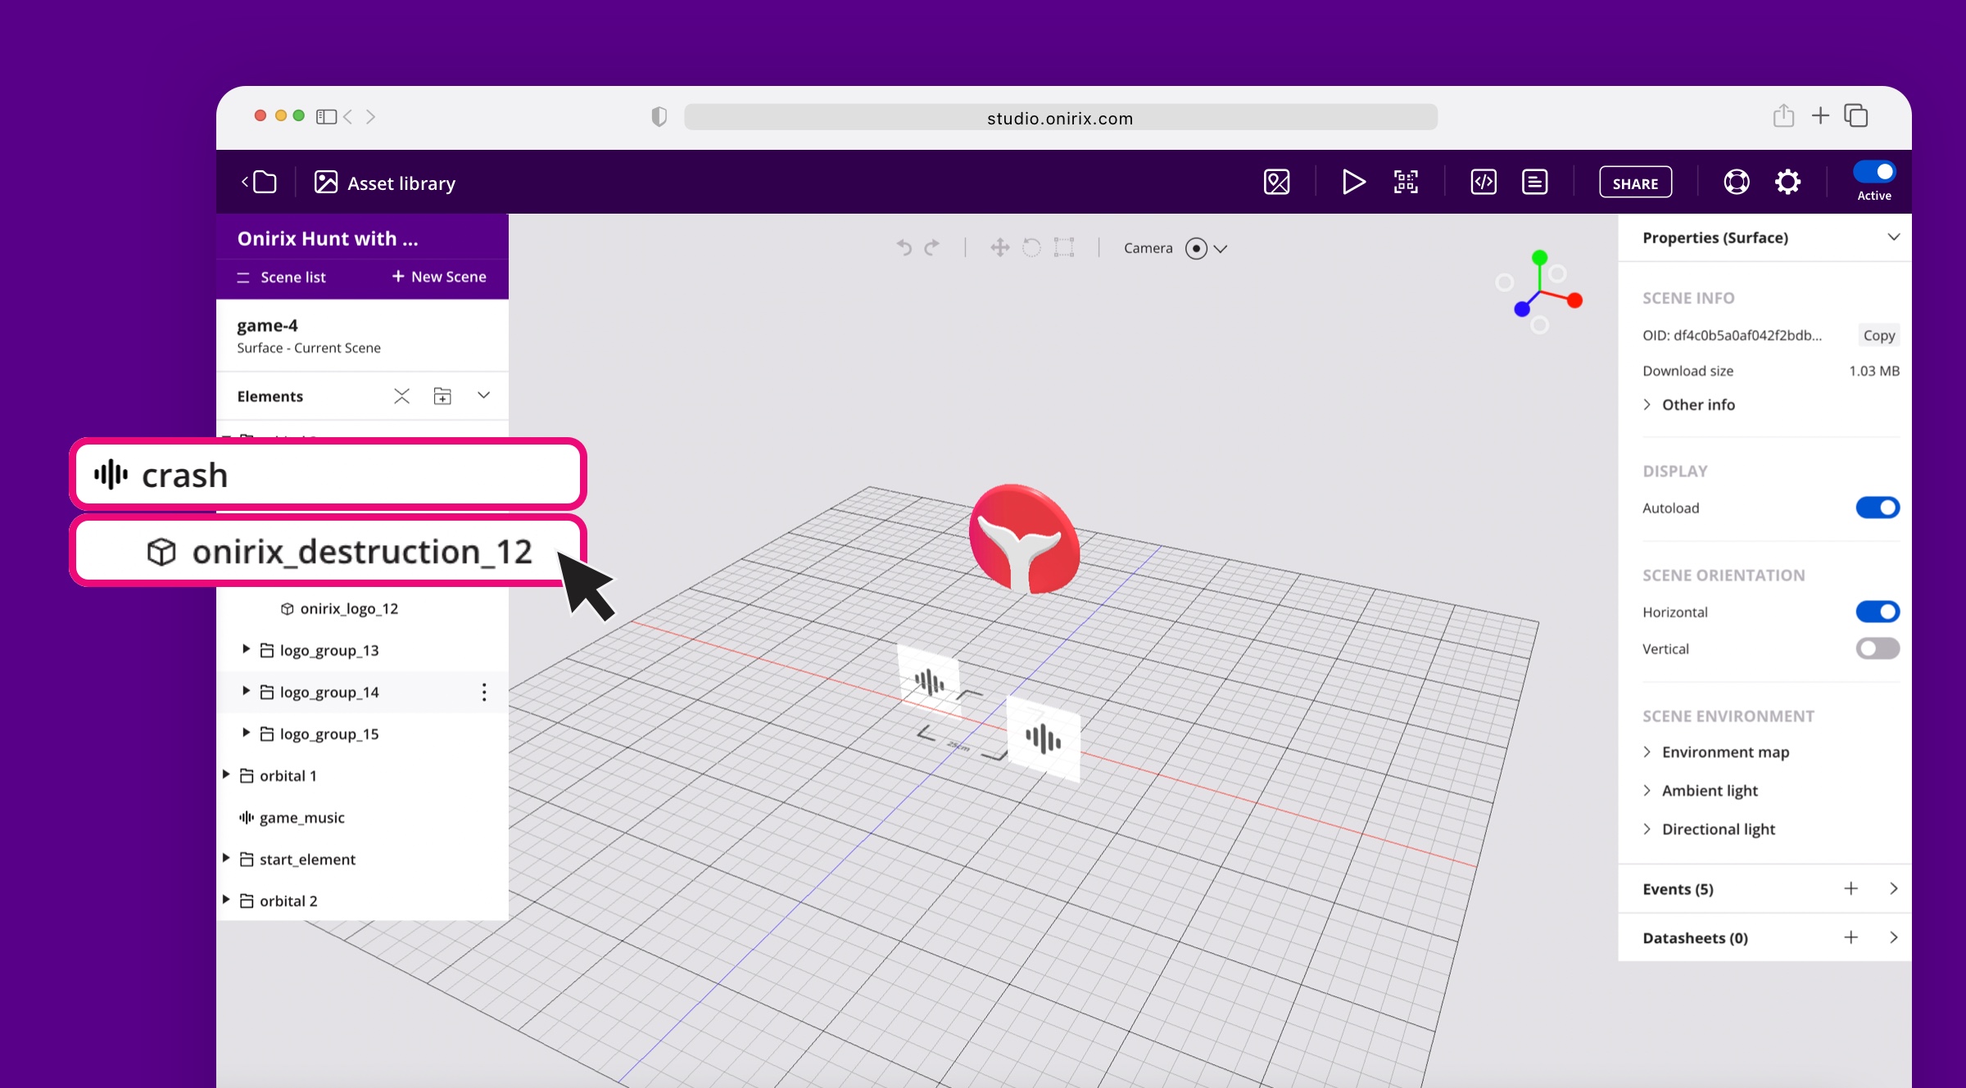The image size is (1966, 1088).
Task: Click the settings gear icon
Action: [1787, 182]
